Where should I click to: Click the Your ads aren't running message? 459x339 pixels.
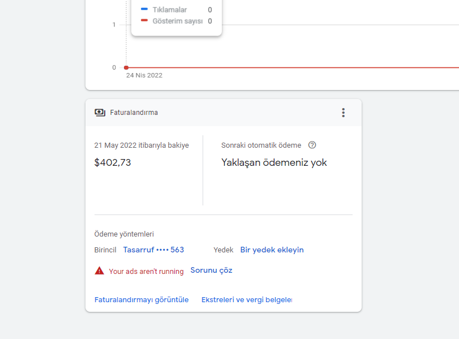point(146,271)
